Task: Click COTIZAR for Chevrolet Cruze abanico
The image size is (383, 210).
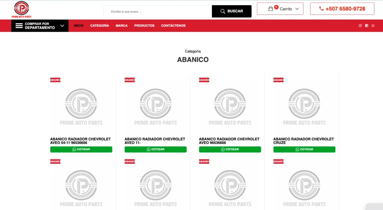Action: 304,149
